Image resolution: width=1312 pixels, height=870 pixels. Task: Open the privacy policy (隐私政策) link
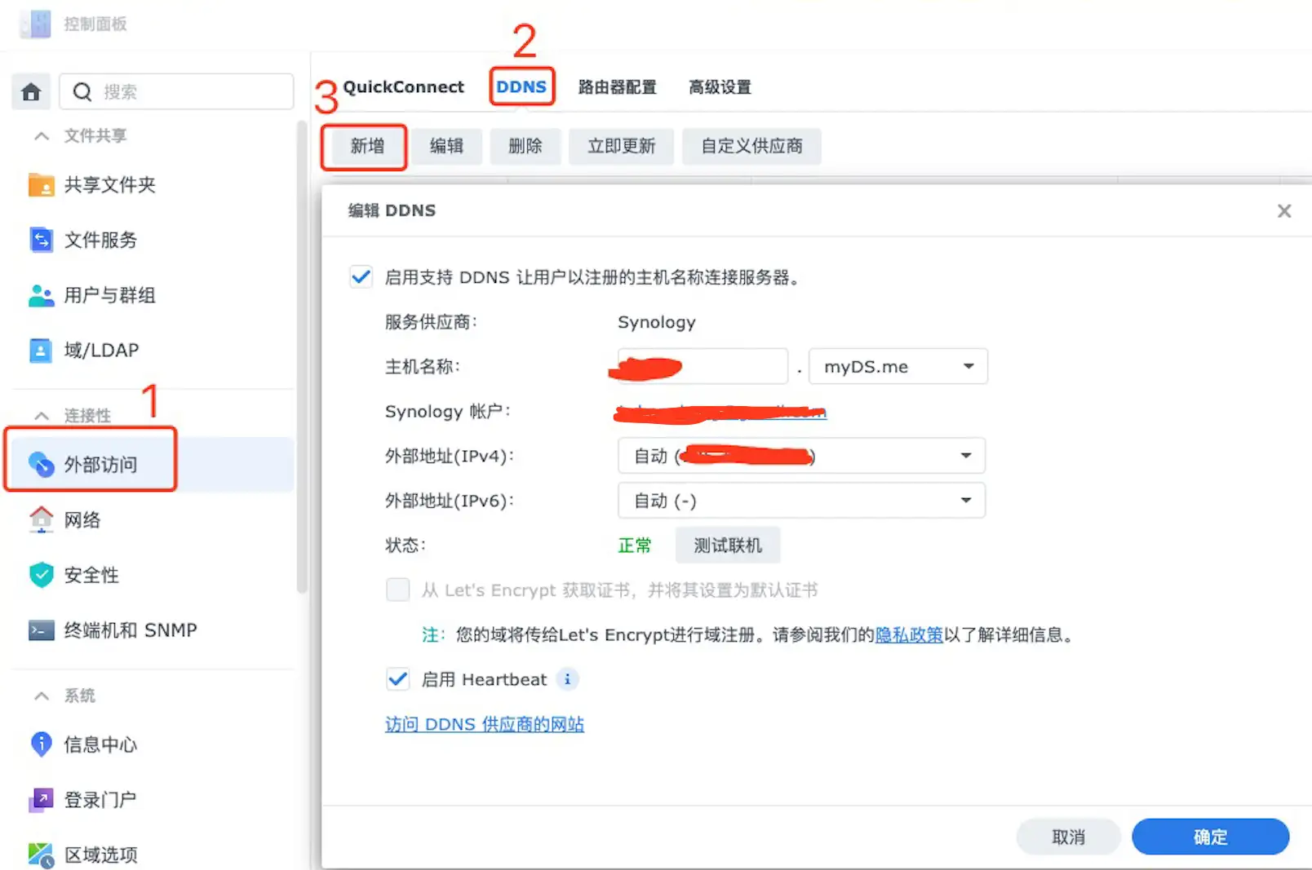[x=908, y=635]
